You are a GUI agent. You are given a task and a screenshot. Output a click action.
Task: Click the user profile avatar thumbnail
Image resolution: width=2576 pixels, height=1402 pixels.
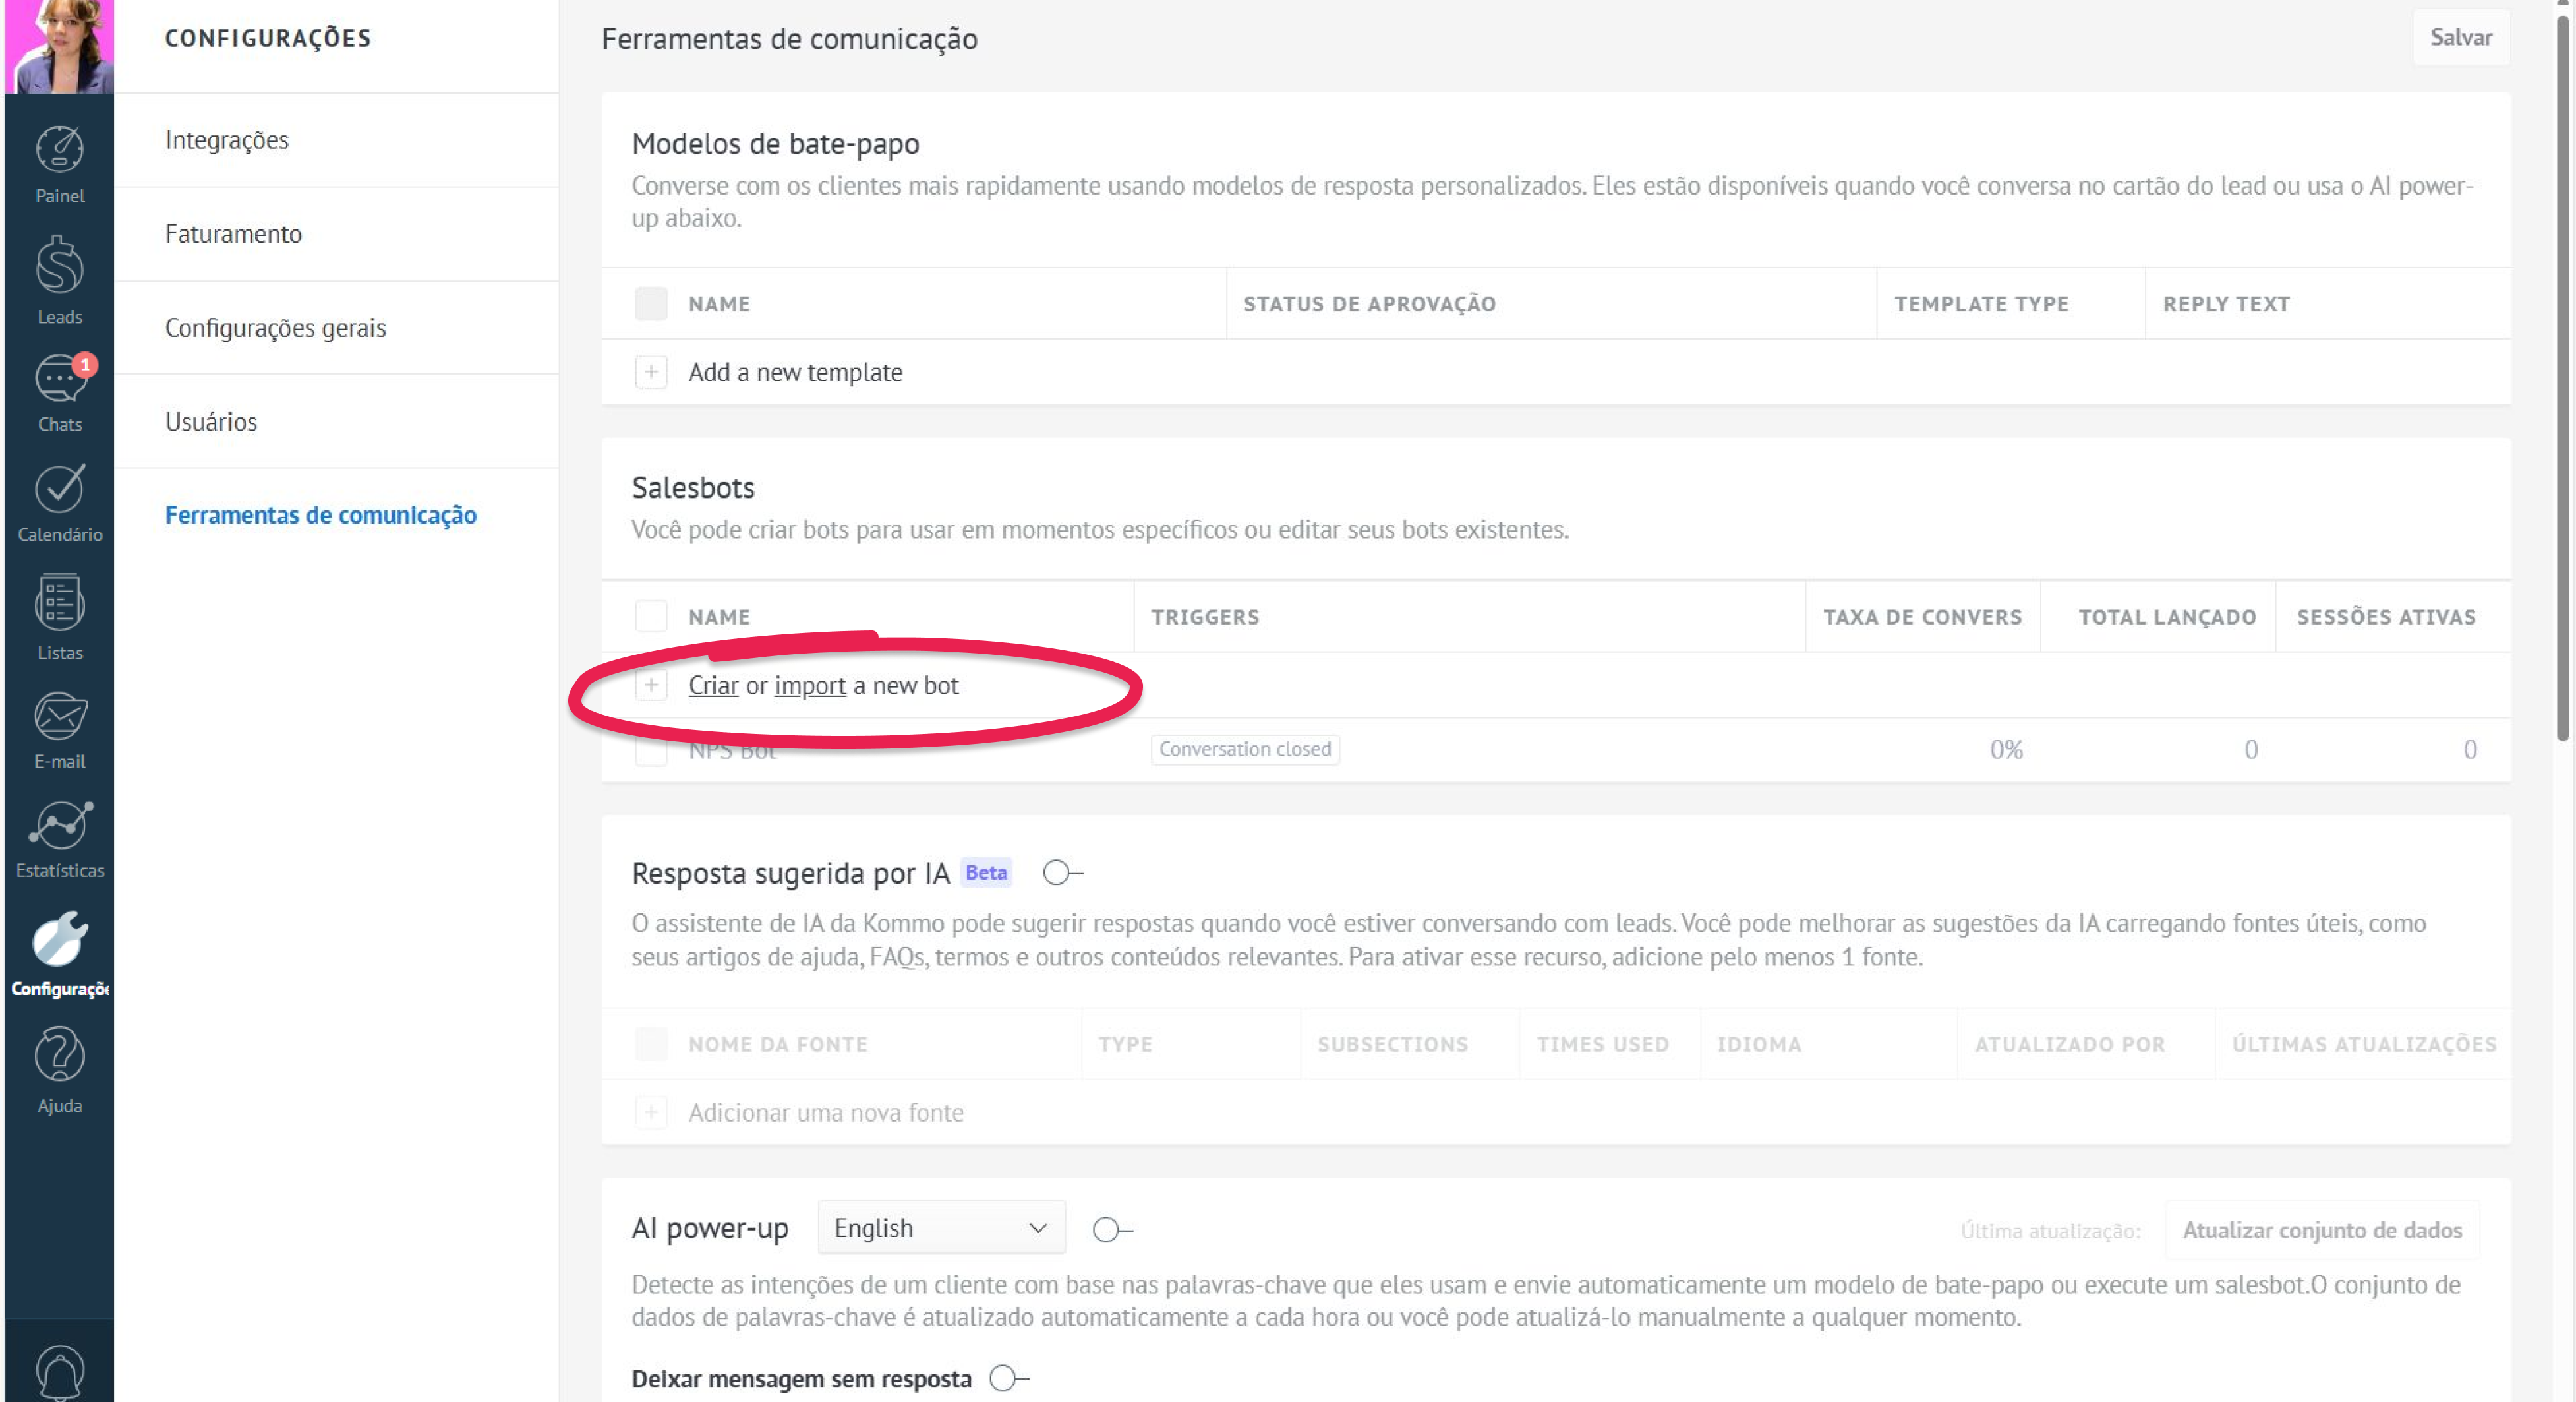click(59, 45)
